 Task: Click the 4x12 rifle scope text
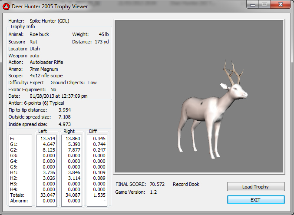46,76
